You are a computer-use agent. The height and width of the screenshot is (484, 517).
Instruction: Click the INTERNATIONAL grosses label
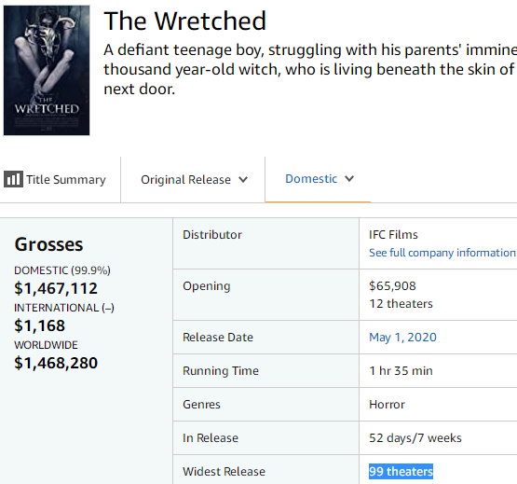click(x=64, y=308)
